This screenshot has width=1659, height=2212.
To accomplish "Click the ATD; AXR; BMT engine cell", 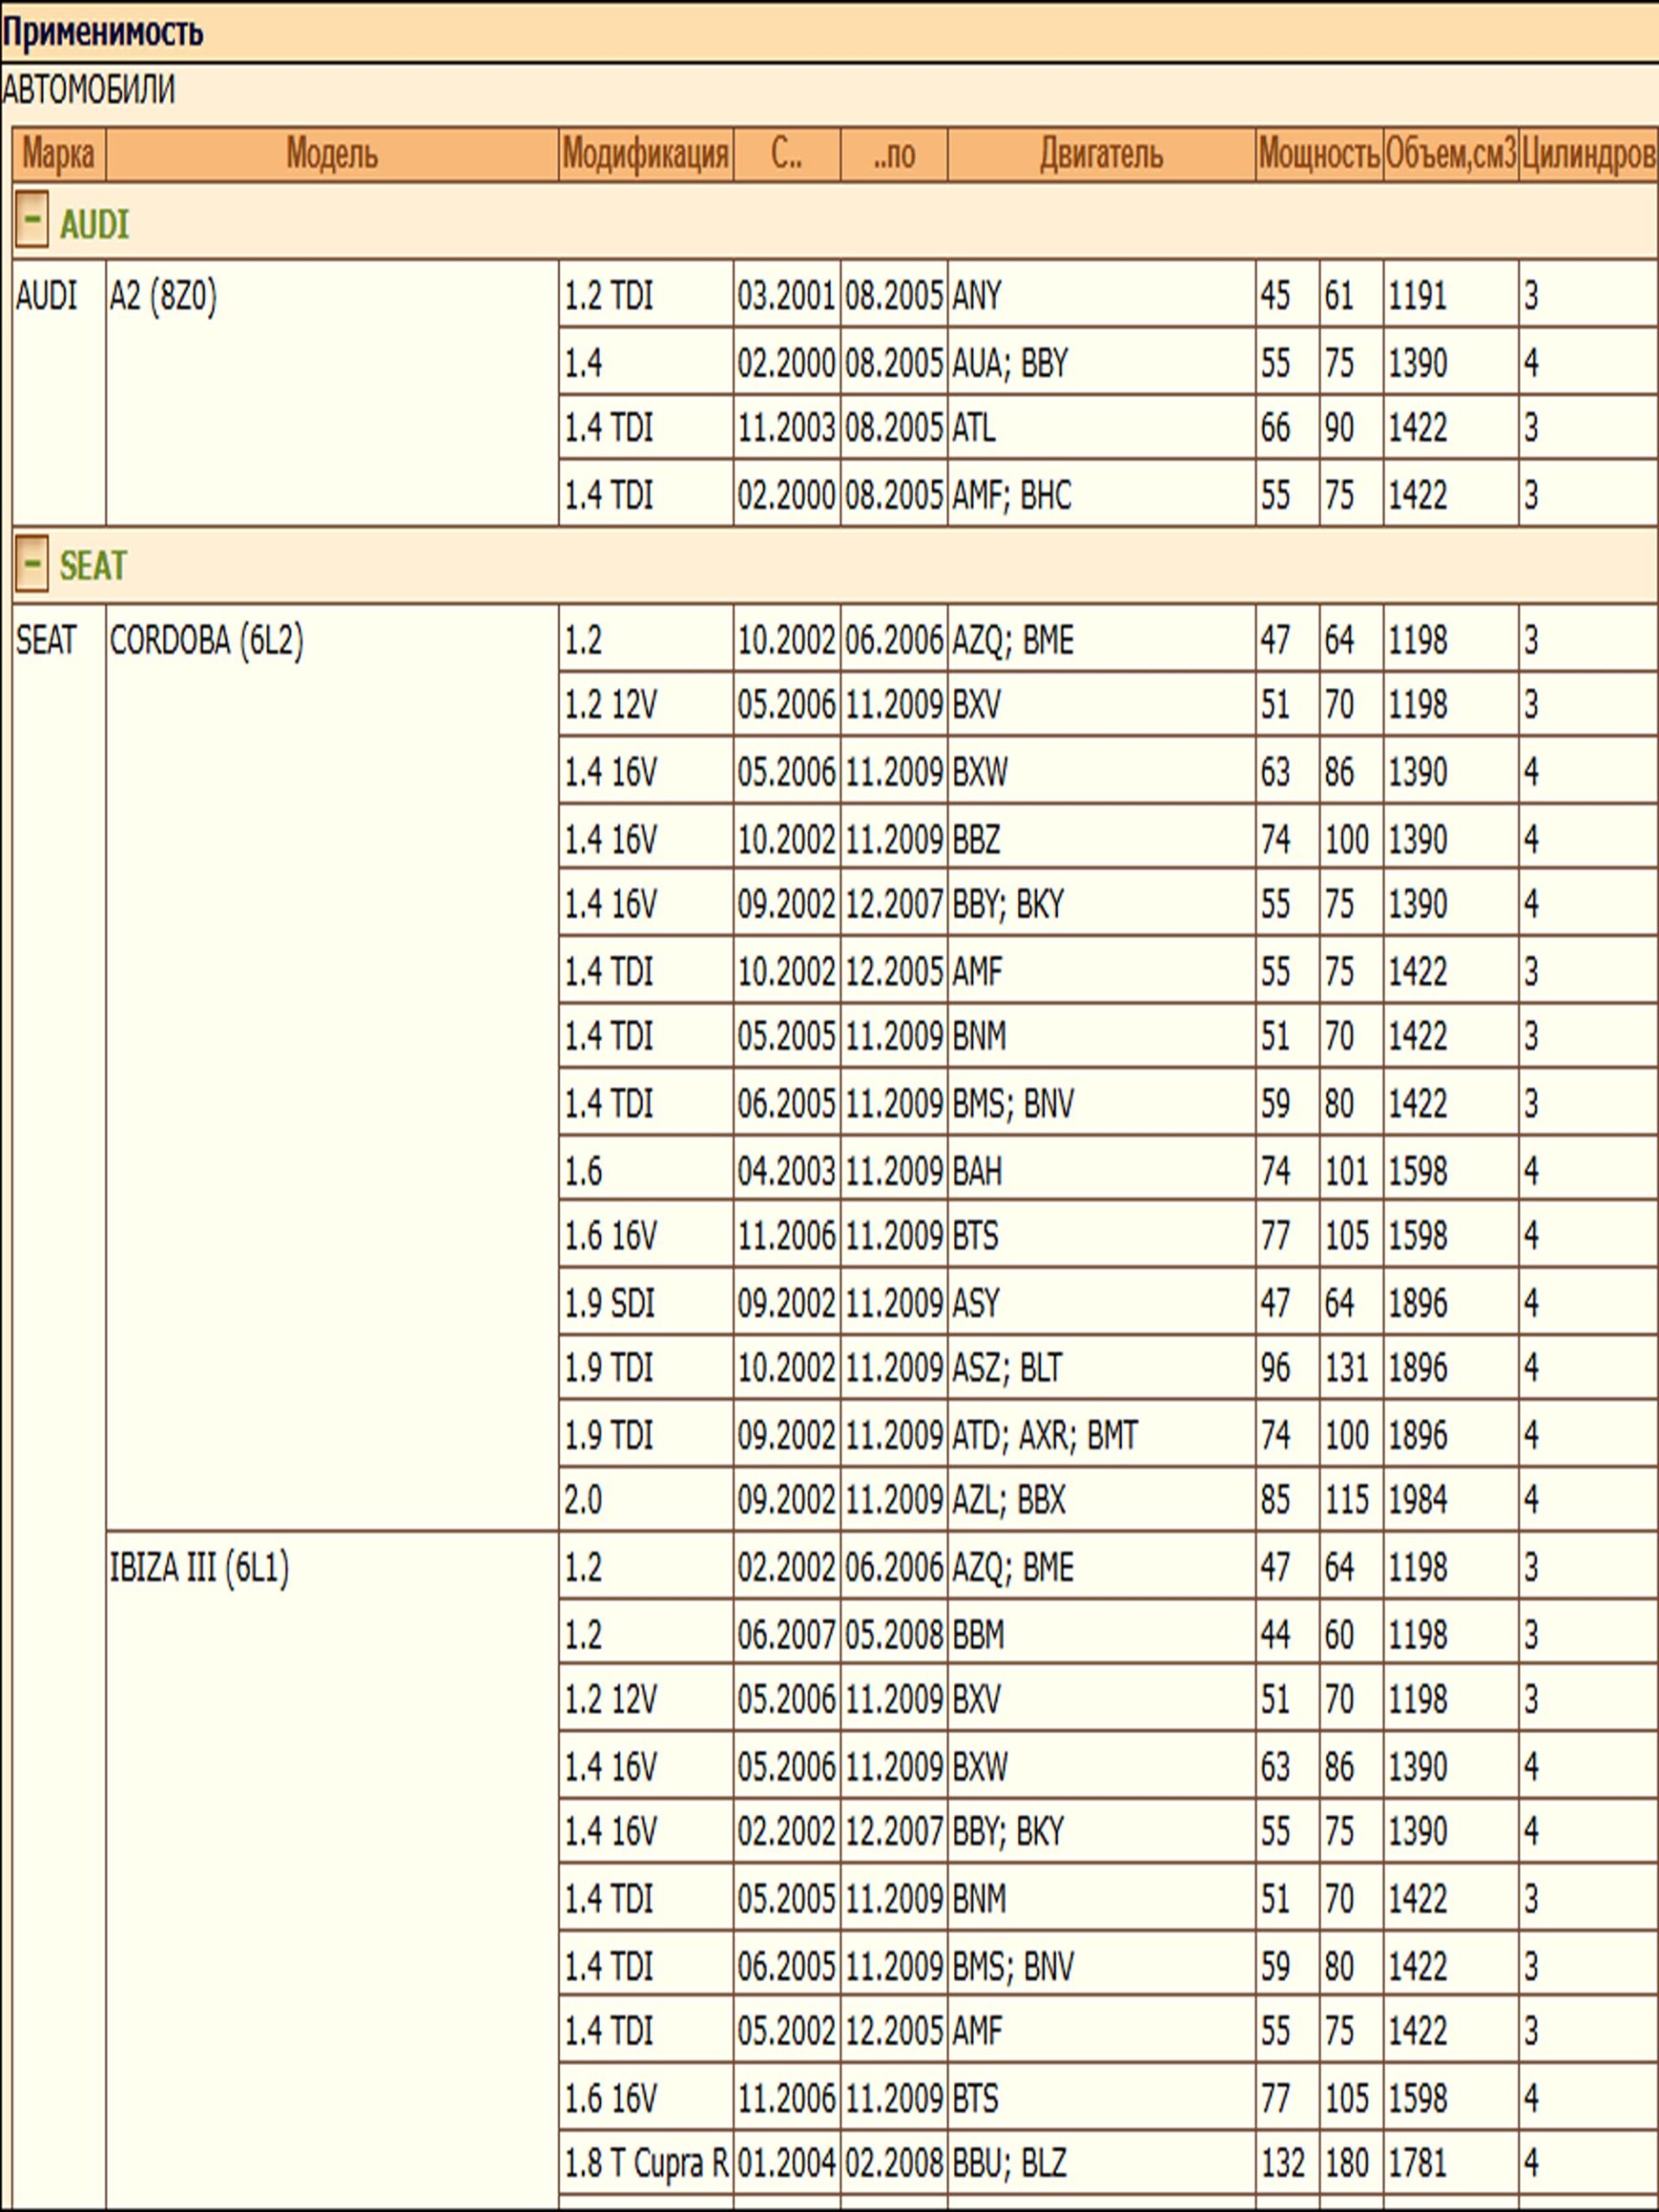I will click(1044, 1435).
